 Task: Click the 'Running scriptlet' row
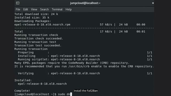(x=85, y=59)
